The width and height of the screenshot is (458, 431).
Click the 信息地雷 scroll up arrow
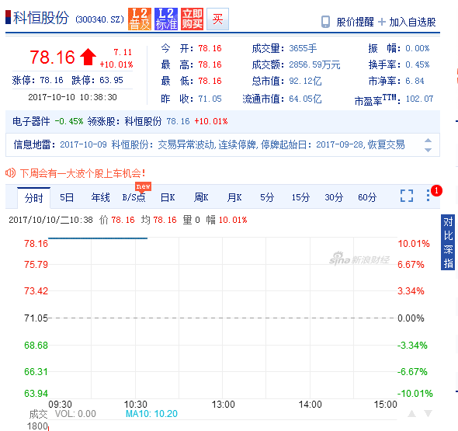[428, 141]
